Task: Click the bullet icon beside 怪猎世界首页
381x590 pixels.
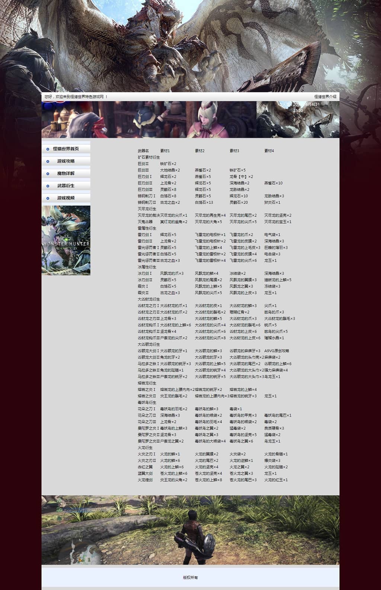Action: coord(48,149)
